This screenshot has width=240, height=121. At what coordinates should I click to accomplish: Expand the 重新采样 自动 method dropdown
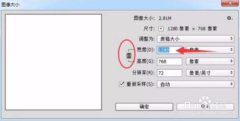(x=195, y=84)
